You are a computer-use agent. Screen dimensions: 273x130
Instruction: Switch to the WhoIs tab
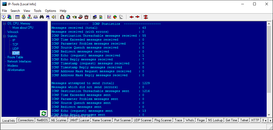190,120
